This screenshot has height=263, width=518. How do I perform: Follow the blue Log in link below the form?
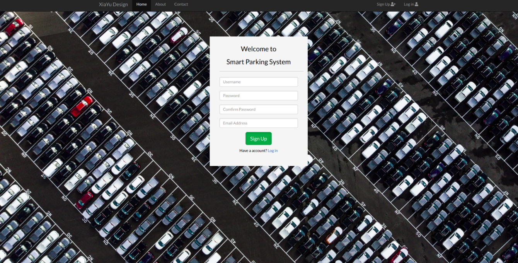pos(273,150)
